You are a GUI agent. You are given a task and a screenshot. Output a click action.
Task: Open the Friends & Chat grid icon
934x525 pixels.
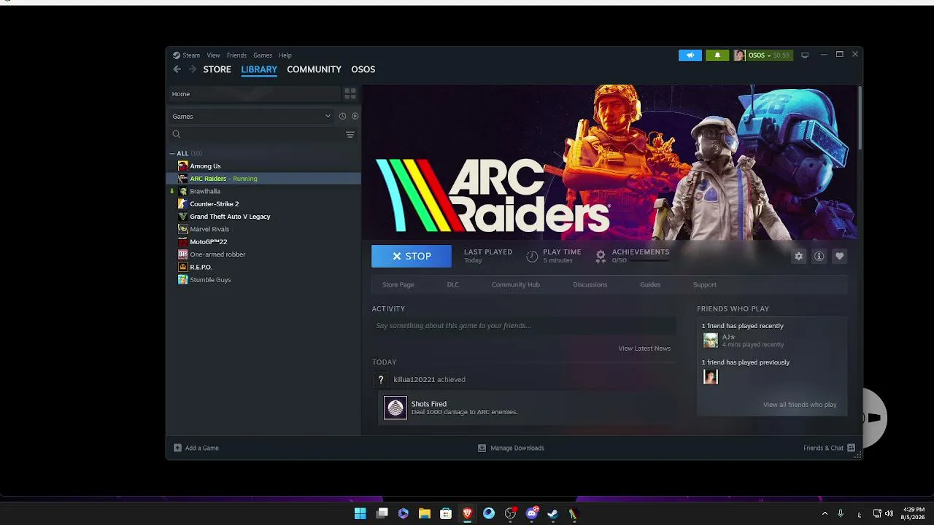click(x=851, y=448)
